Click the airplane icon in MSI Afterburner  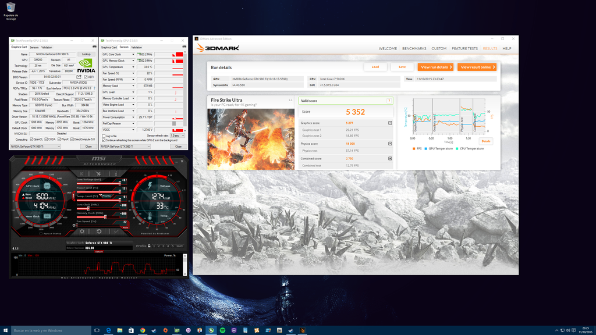coord(98,173)
